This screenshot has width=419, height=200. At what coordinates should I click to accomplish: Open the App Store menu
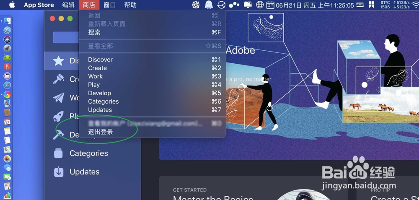pyautogui.click(x=39, y=5)
